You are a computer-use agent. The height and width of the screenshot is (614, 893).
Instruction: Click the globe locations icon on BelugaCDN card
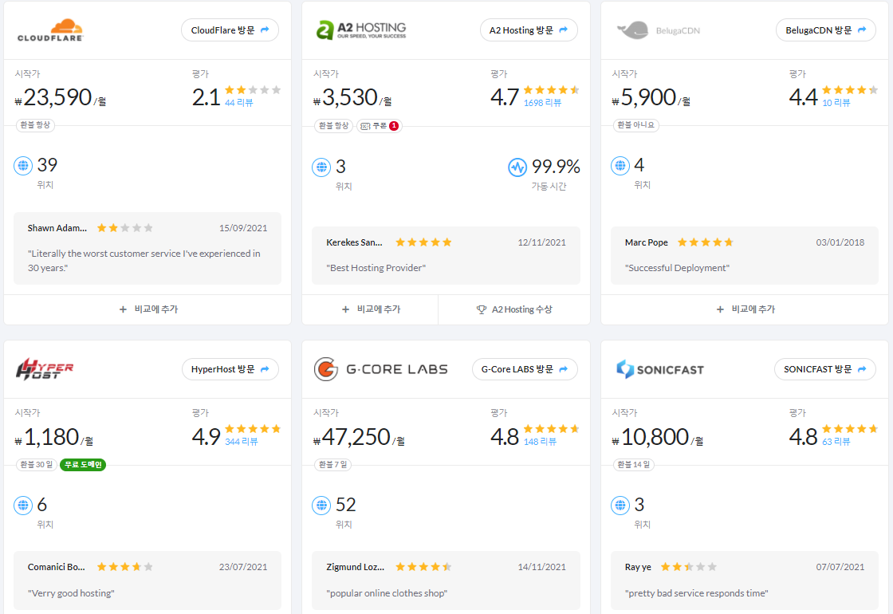point(620,166)
